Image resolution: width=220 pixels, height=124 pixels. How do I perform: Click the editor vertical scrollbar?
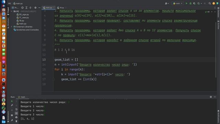click(216, 50)
